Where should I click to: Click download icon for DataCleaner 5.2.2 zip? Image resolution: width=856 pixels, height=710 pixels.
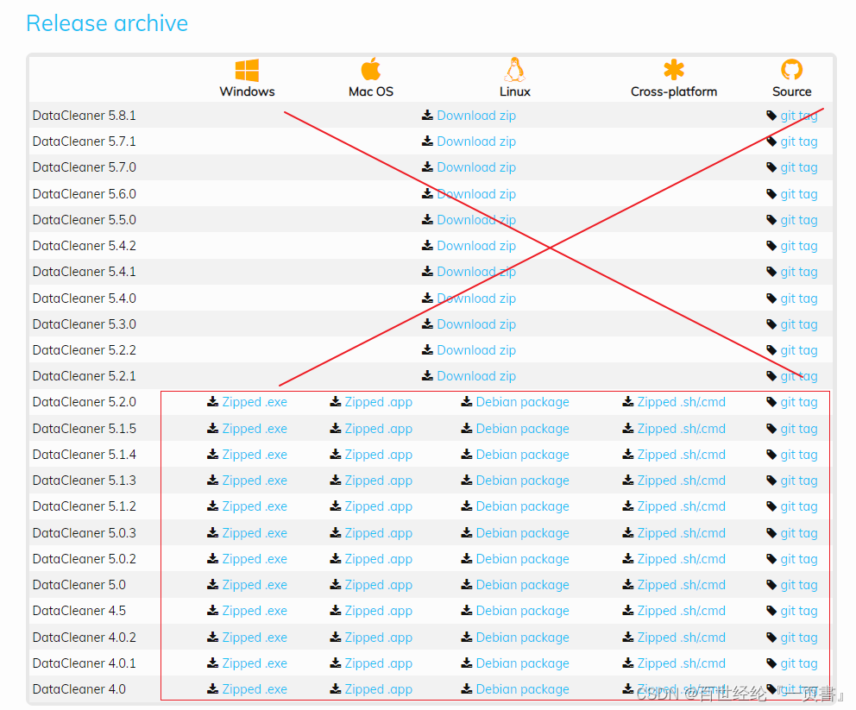click(427, 349)
